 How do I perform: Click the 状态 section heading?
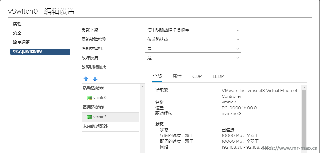[160, 124]
